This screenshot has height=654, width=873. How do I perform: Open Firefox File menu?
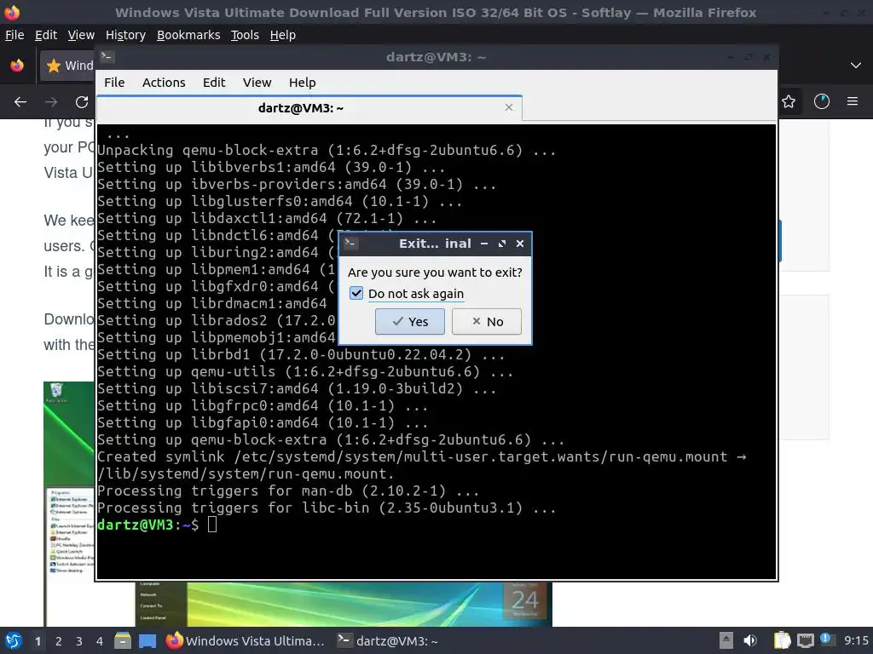point(14,35)
